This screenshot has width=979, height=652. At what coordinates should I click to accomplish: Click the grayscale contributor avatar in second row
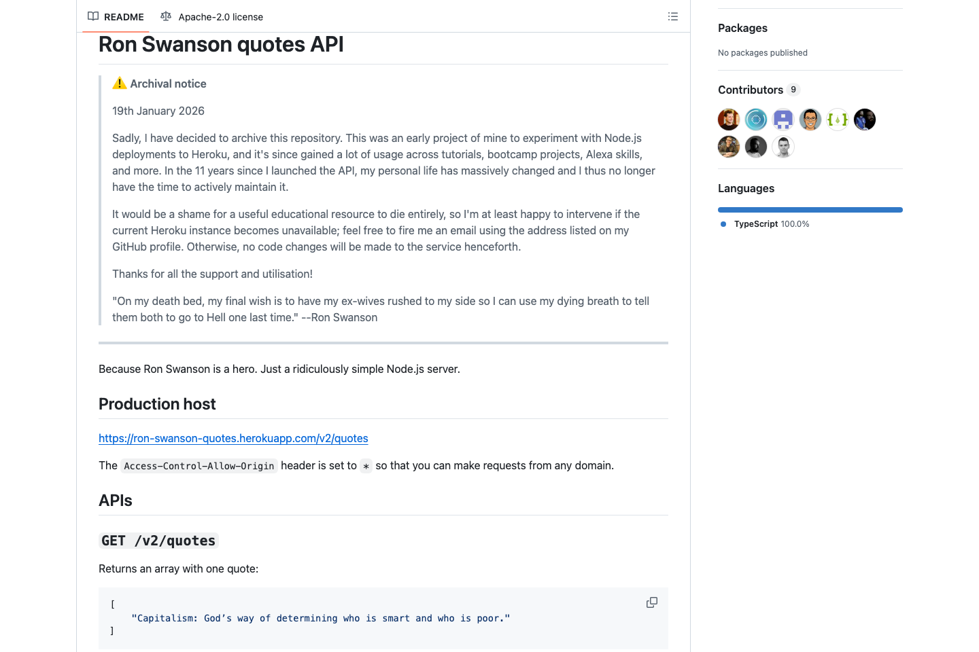(755, 146)
